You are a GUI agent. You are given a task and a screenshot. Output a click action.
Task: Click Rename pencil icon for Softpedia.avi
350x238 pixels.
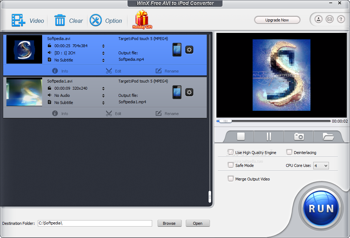click(159, 71)
